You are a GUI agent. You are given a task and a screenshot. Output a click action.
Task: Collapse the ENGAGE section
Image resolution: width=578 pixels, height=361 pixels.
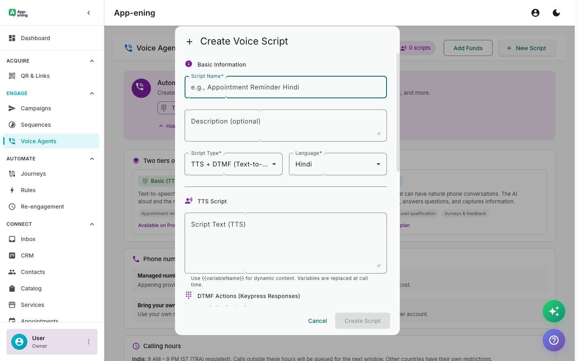point(92,93)
